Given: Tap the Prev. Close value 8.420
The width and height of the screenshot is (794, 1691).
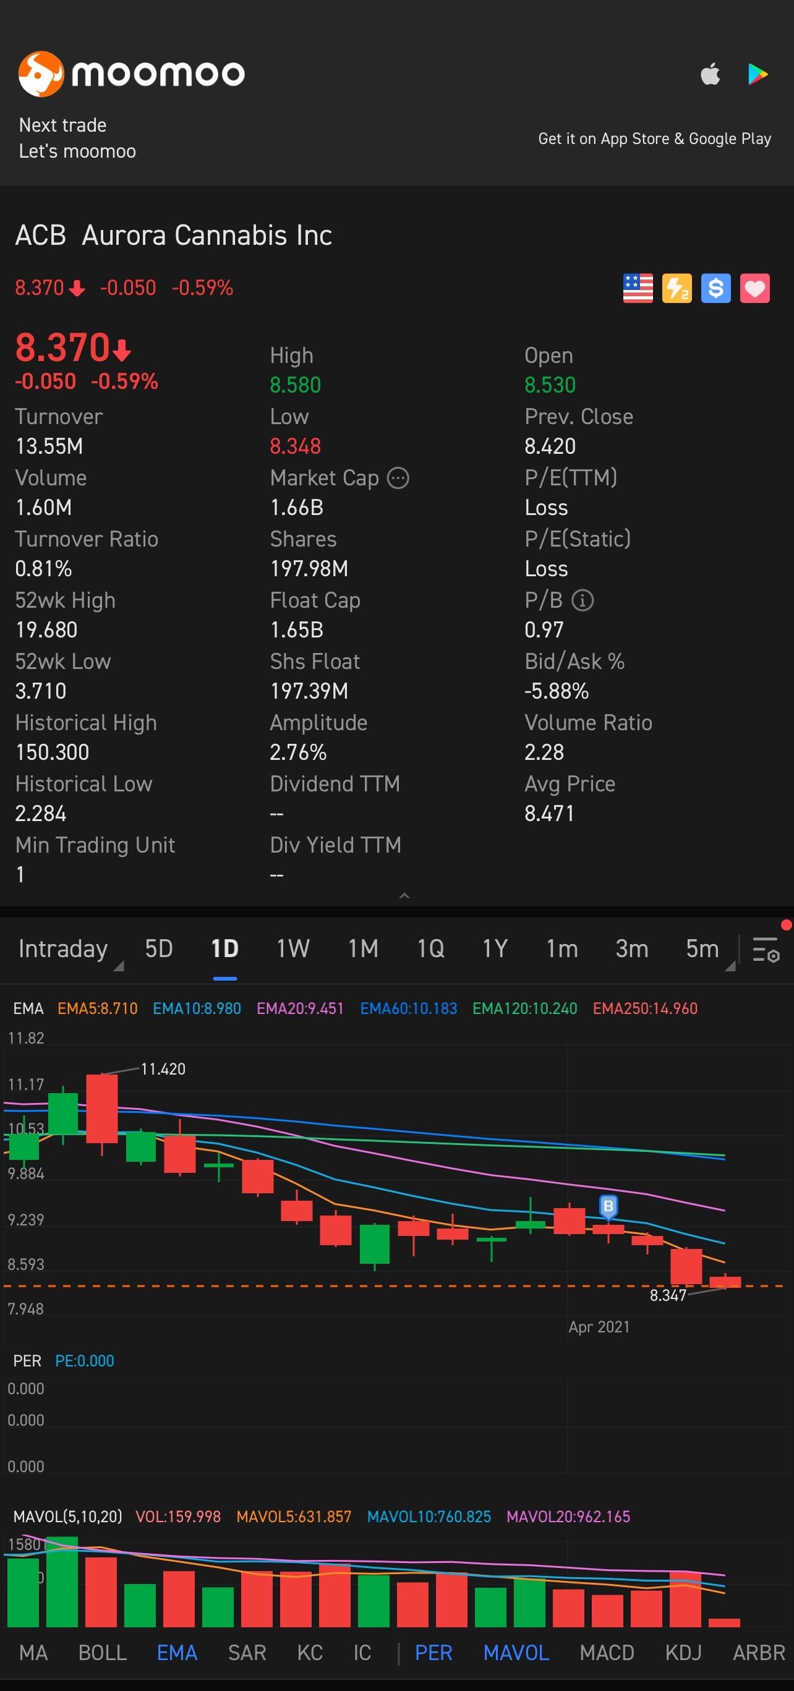Looking at the screenshot, I should coord(550,446).
